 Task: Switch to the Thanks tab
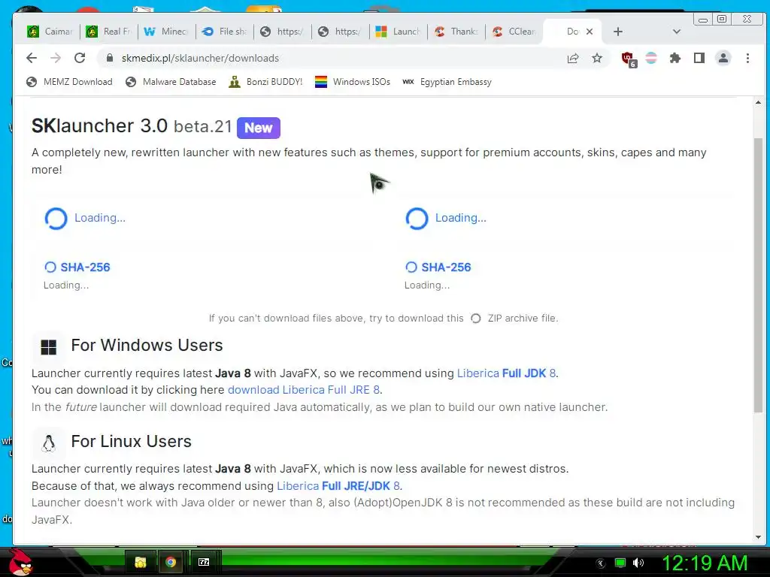coord(456,32)
